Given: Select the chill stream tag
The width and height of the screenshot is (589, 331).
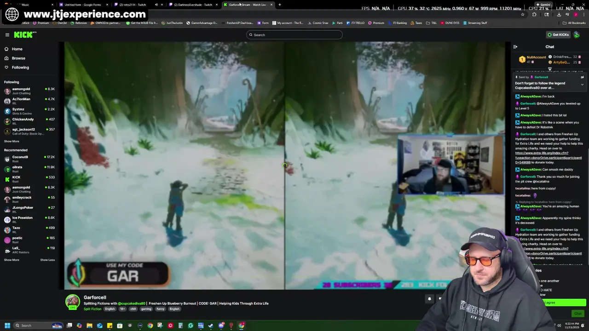Looking at the screenshot, I should pyautogui.click(x=133, y=309).
